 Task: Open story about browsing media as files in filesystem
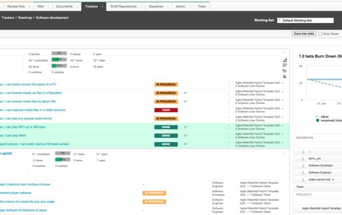pyautogui.click(x=31, y=93)
